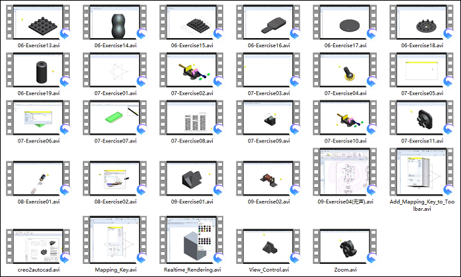Click the 07-Exercise08.avi springs video icon
461x277 pixels.
tap(192, 118)
